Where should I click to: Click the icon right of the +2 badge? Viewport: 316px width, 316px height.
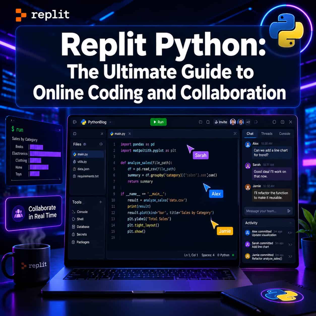256,122
